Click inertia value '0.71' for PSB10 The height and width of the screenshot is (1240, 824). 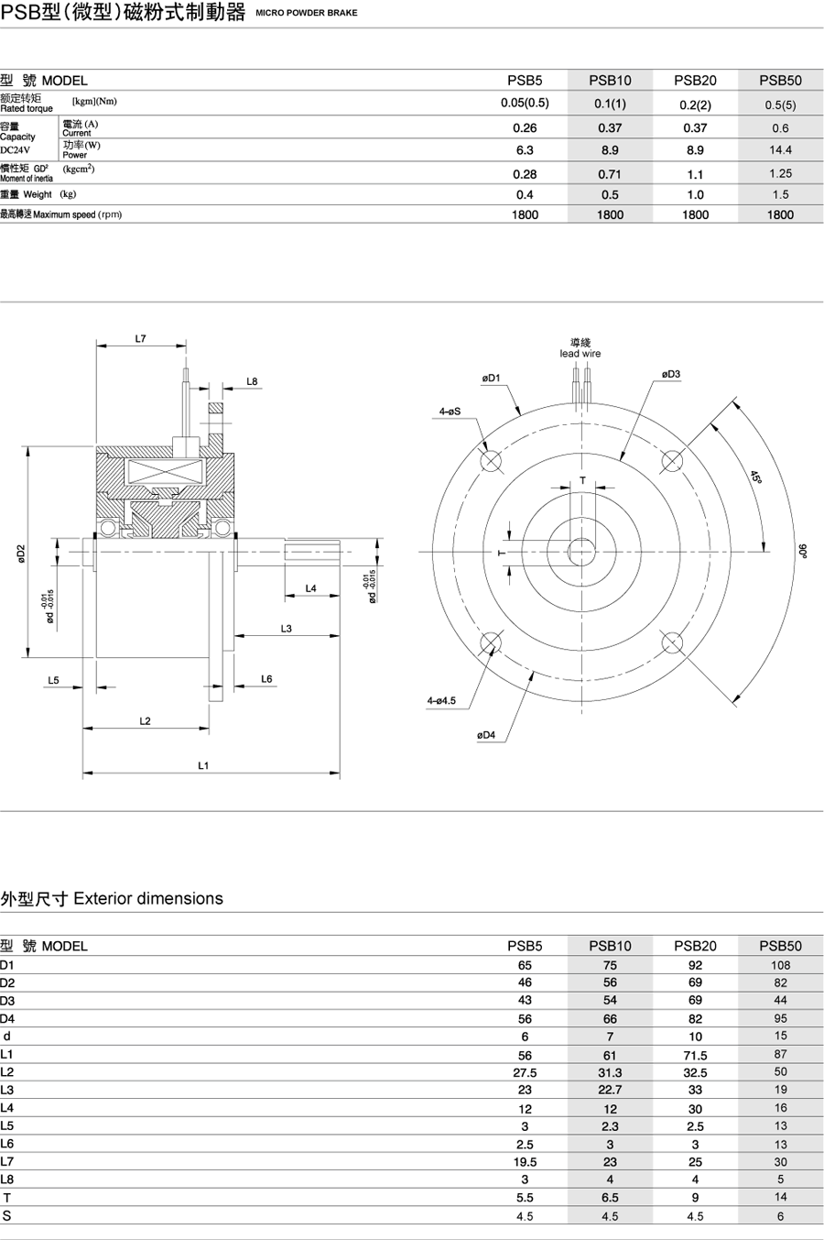pos(610,174)
